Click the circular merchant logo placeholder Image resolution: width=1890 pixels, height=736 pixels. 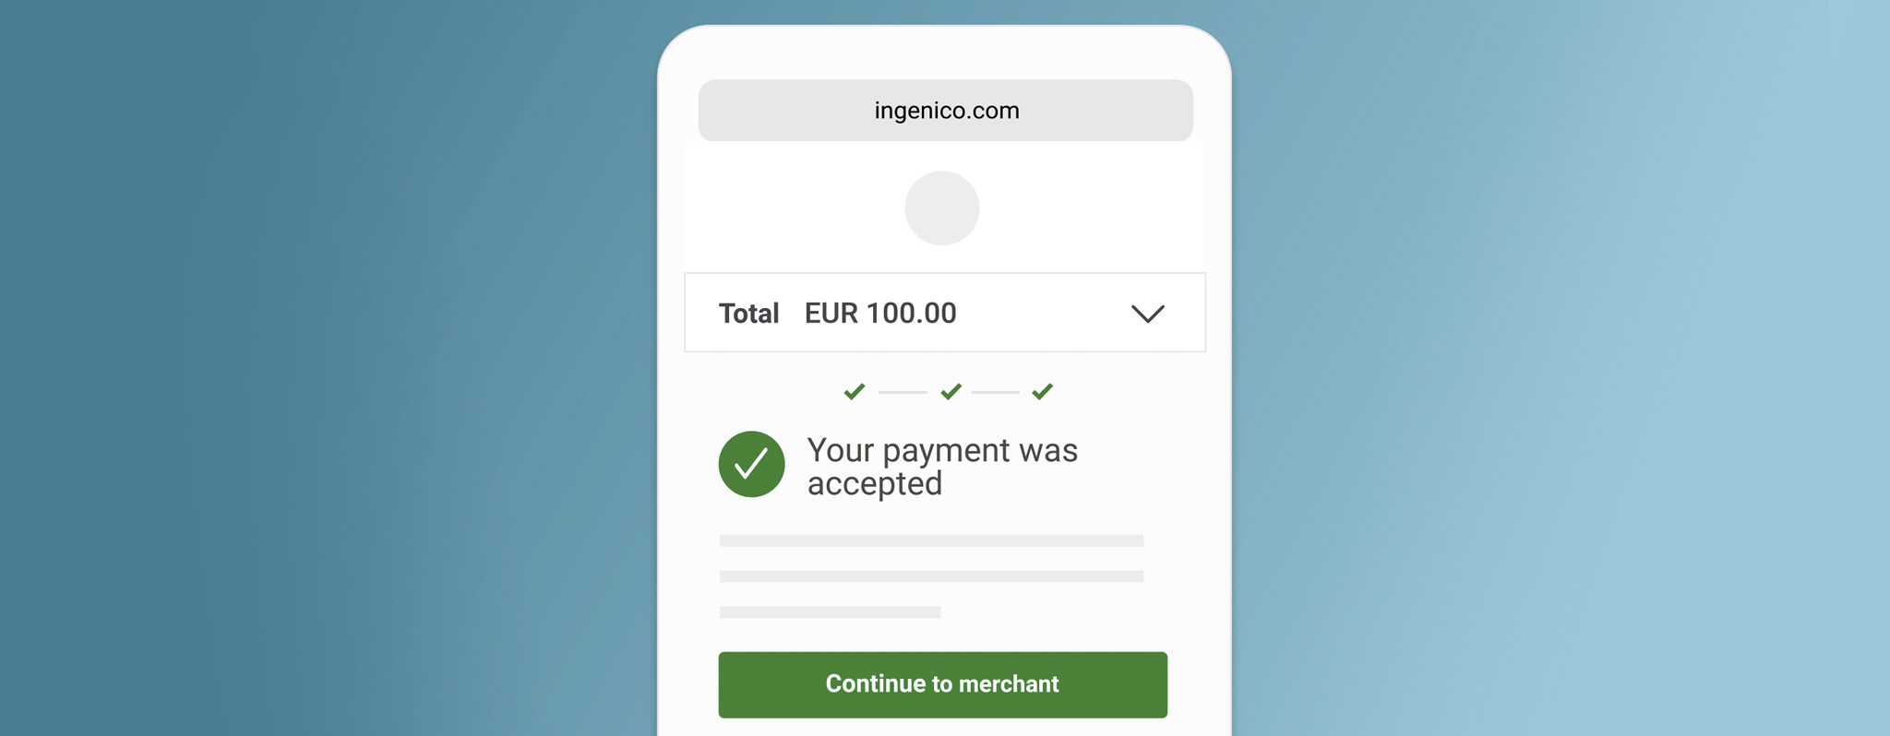pyautogui.click(x=943, y=208)
